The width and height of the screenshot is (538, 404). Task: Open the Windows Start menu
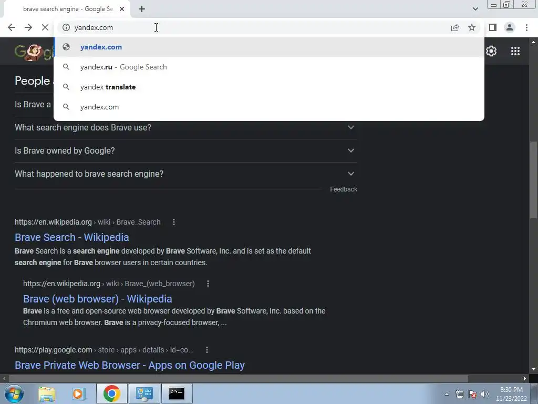[x=14, y=393]
